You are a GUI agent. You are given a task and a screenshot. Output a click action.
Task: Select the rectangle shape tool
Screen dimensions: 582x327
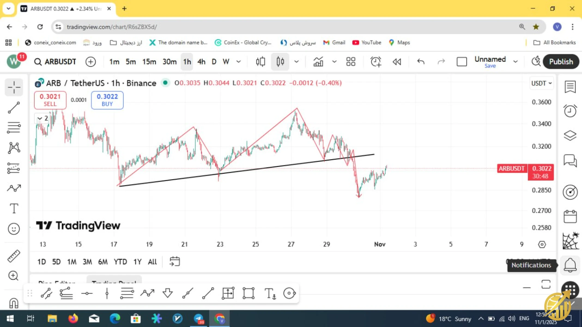click(x=248, y=293)
